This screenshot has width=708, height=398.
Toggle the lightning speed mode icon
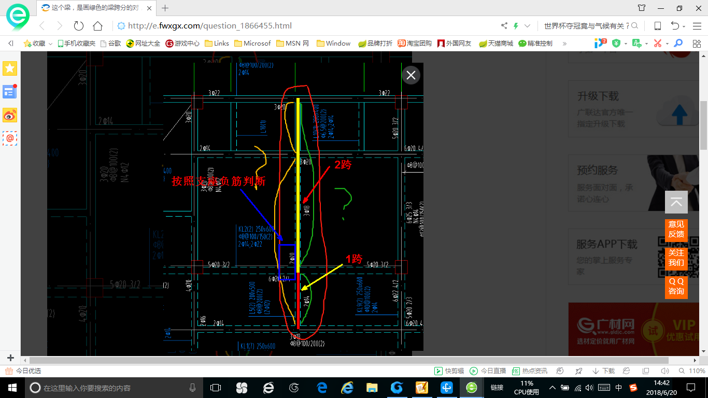[x=516, y=26]
